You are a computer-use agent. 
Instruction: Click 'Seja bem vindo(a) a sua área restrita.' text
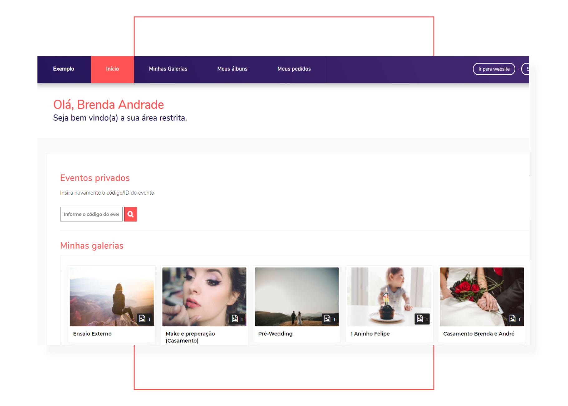120,118
